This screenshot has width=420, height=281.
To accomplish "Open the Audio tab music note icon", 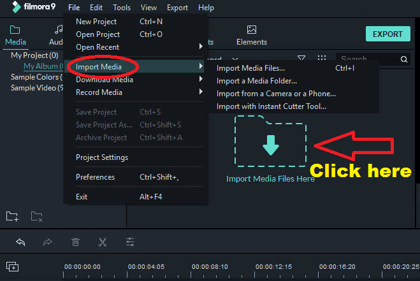I will coord(59,29).
